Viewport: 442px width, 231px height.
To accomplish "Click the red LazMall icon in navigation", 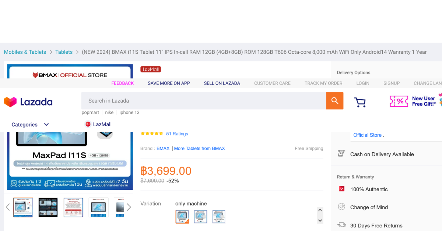I will pyautogui.click(x=88, y=124).
